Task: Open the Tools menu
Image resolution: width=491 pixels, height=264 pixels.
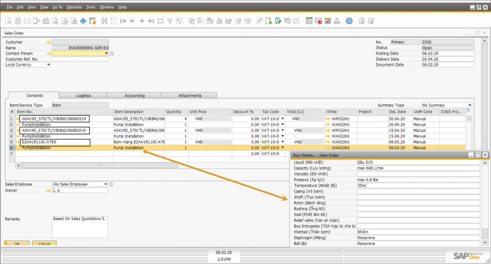Action: [90, 7]
